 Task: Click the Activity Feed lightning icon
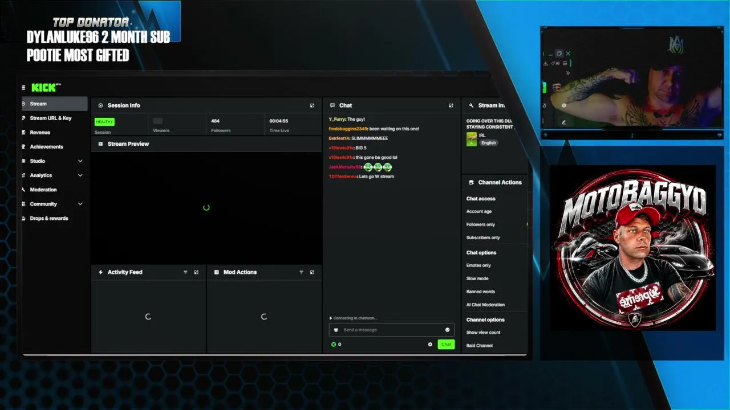(x=101, y=272)
